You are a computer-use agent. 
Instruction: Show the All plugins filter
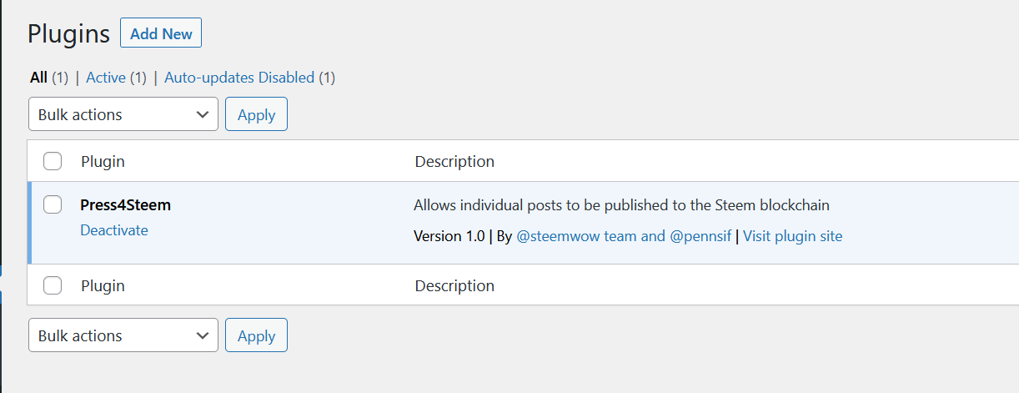point(38,78)
